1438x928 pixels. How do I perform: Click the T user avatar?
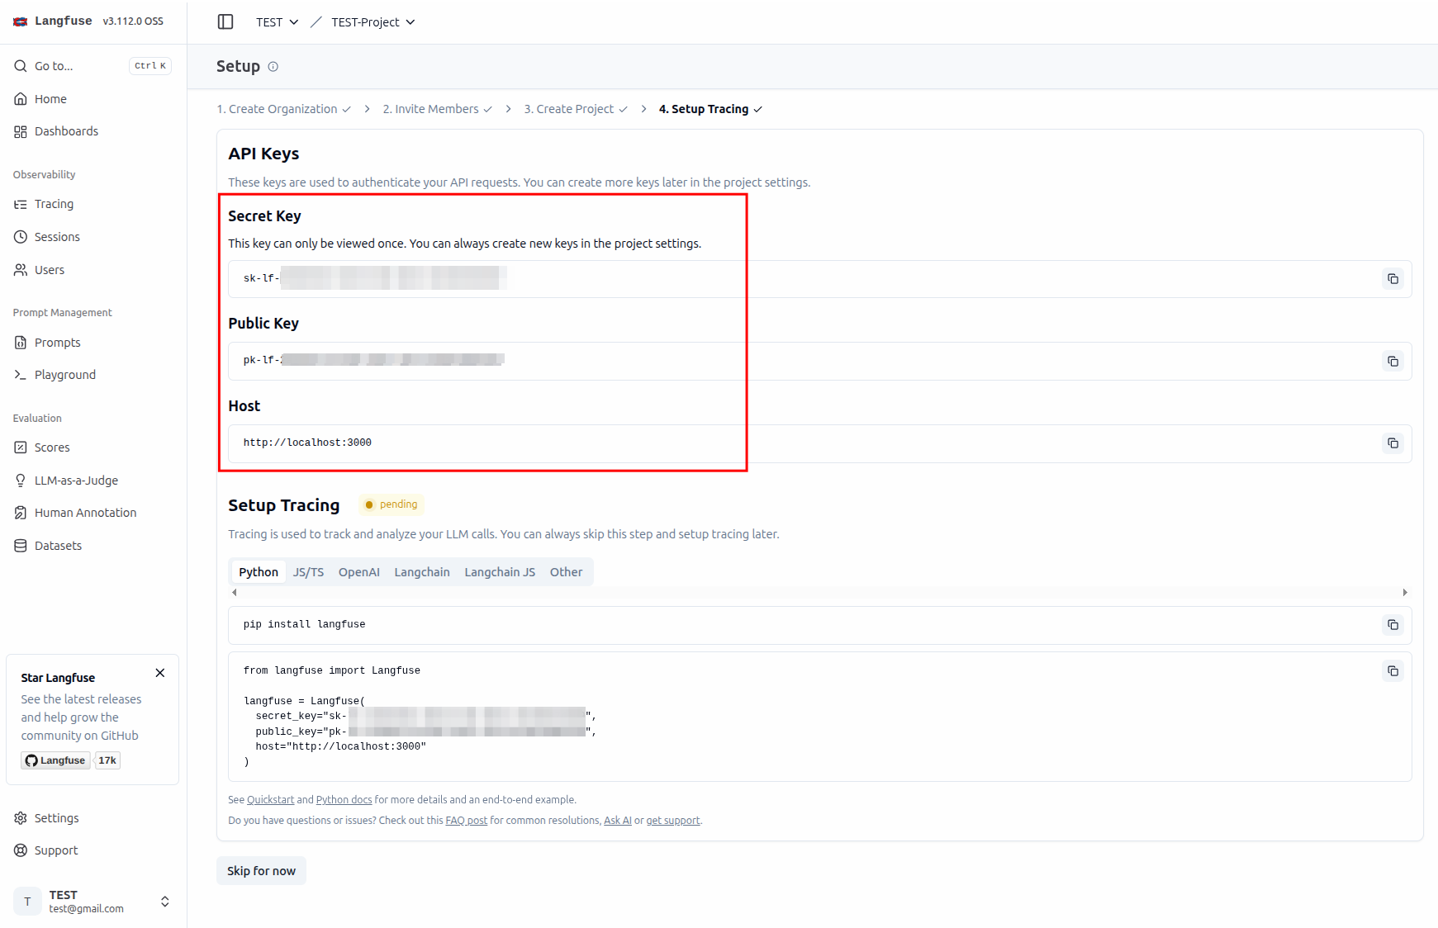tap(27, 902)
